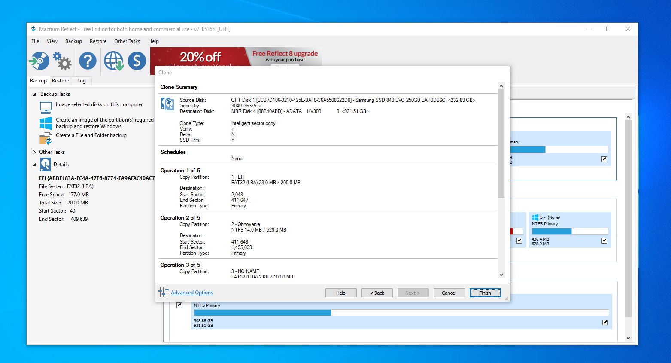Image resolution: width=671 pixels, height=363 pixels.
Task: Open the Restore menu
Action: click(98, 41)
